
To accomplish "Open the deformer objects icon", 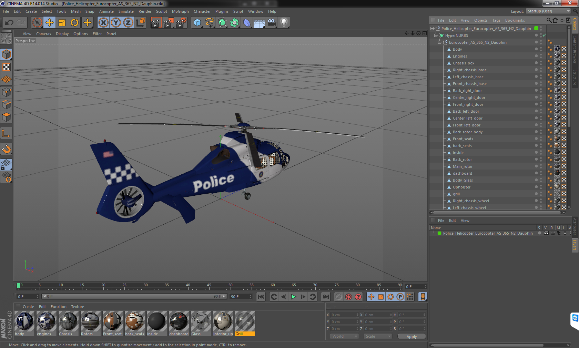I will (247, 23).
